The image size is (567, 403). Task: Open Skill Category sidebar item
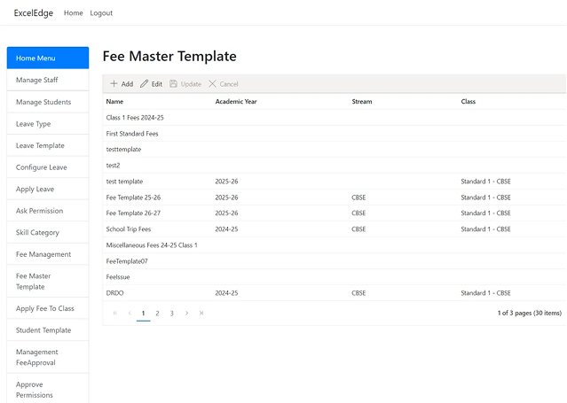point(48,232)
